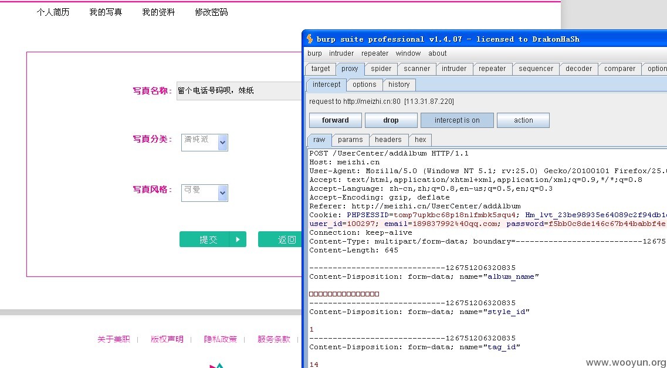Open the burp menu

click(314, 53)
